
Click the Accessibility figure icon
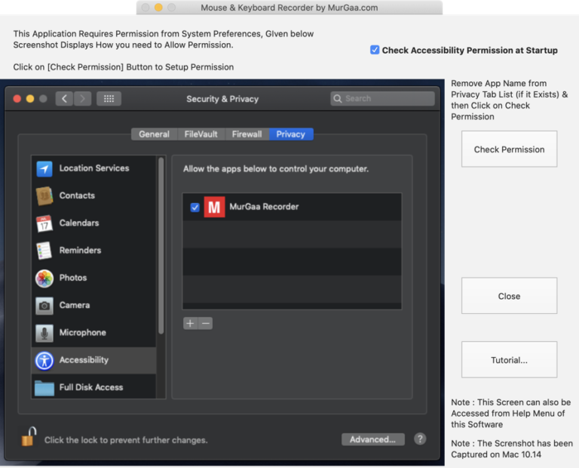click(x=44, y=360)
